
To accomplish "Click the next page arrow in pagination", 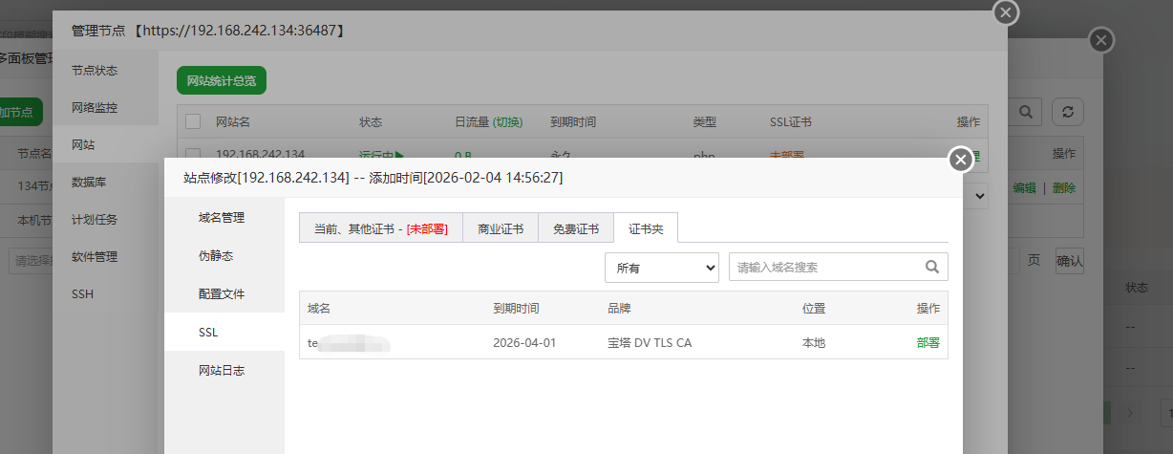I will click(1131, 412).
